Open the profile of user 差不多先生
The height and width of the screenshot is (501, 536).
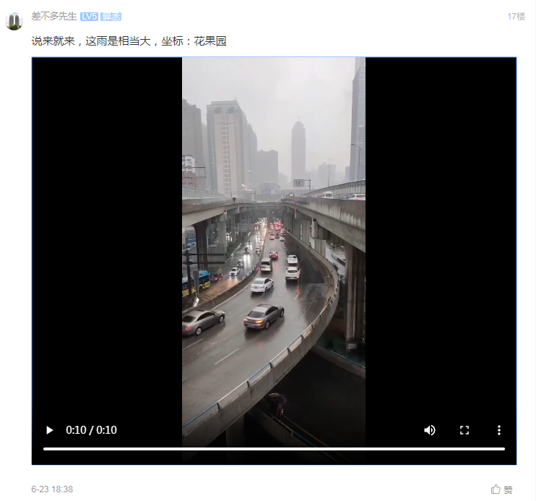click(x=54, y=16)
